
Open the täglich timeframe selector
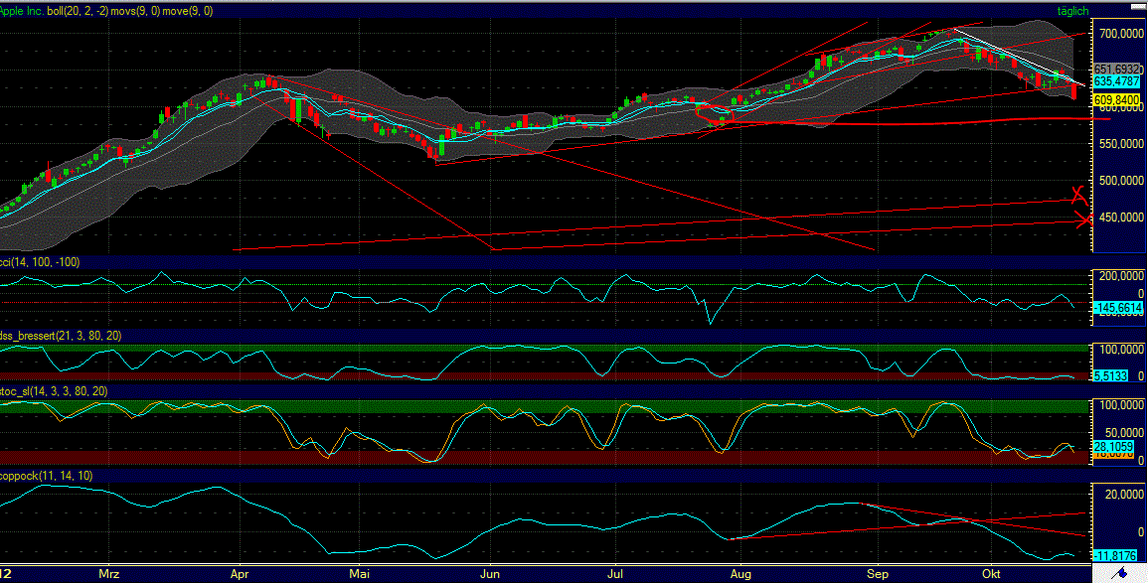coord(1072,11)
